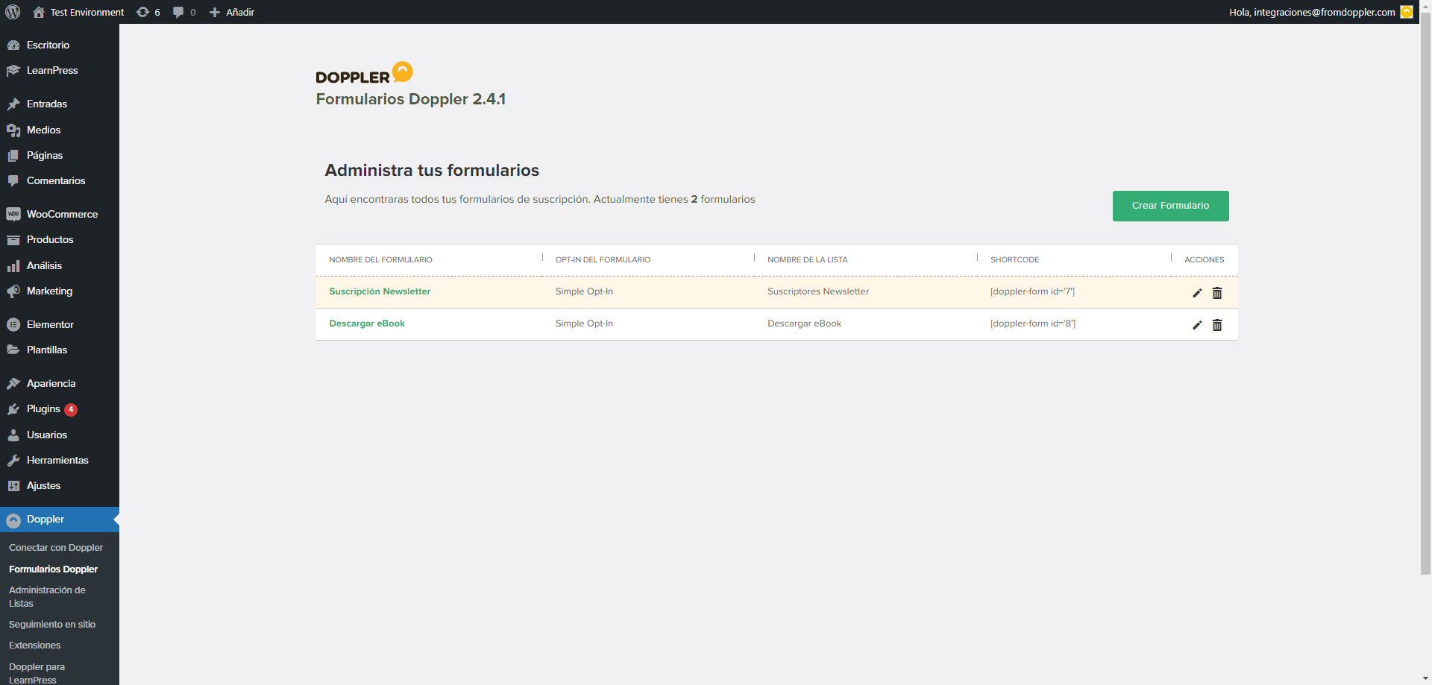Click the Doppler icon in sidebar

click(x=13, y=520)
